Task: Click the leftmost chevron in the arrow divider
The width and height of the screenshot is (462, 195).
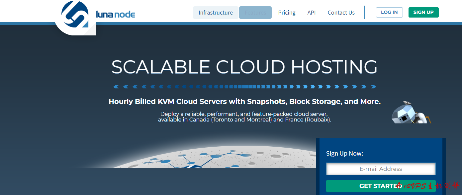Action: point(116,87)
